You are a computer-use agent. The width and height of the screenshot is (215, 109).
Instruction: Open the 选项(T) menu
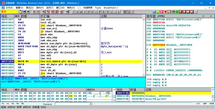[x=50, y=8]
